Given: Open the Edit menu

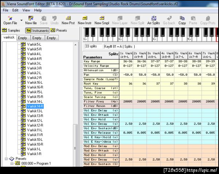Looking at the screenshot, I should (x=15, y=10).
